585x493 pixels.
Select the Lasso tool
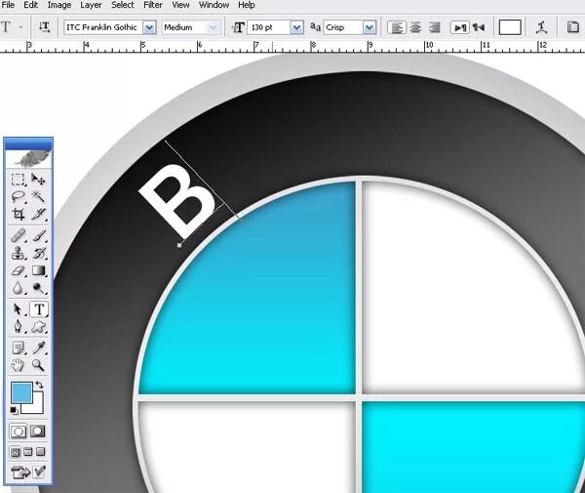coord(18,196)
